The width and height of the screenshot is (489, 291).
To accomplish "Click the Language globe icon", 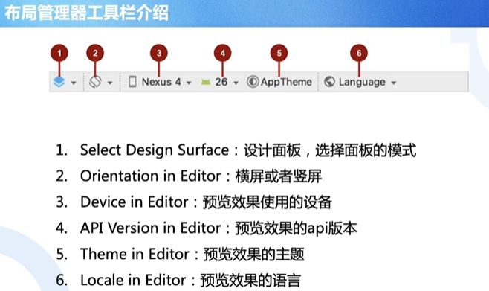I will coord(329,82).
